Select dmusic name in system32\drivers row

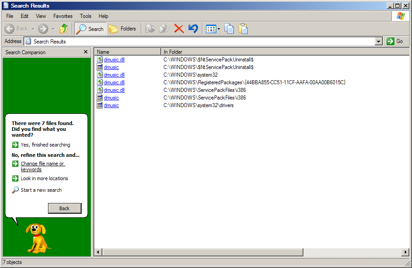111,105
